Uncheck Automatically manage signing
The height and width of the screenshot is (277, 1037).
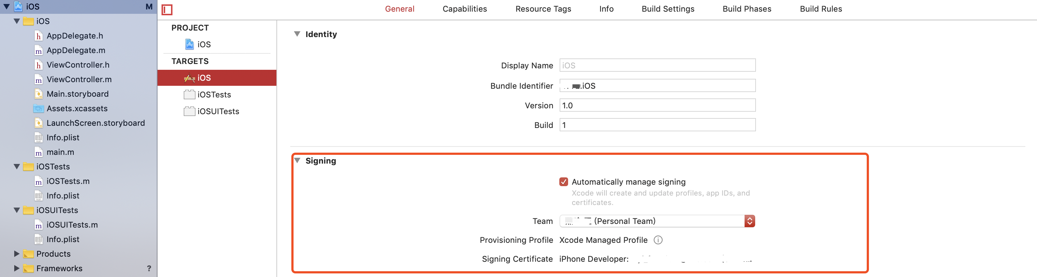coord(564,182)
